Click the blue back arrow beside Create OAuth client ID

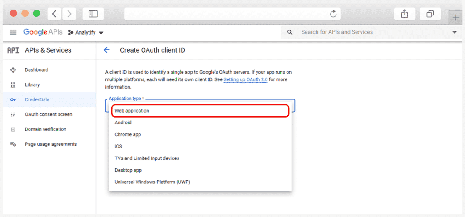pos(106,50)
